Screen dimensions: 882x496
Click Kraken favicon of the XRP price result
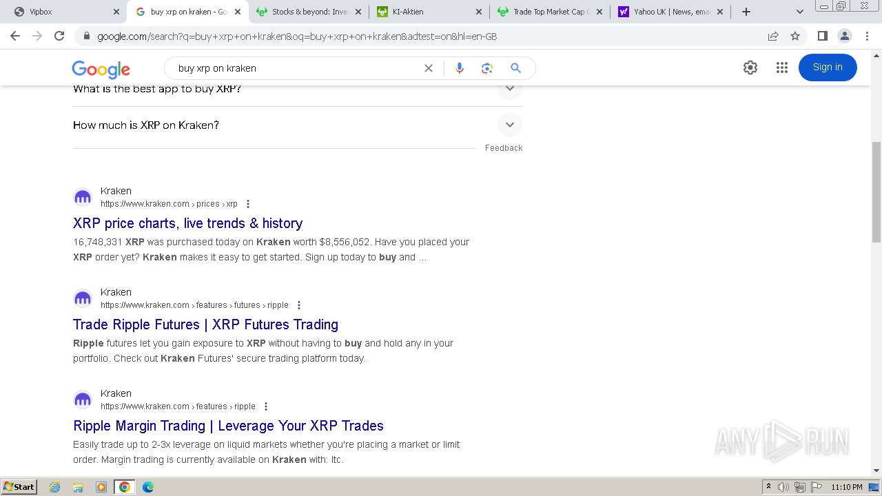(x=83, y=198)
